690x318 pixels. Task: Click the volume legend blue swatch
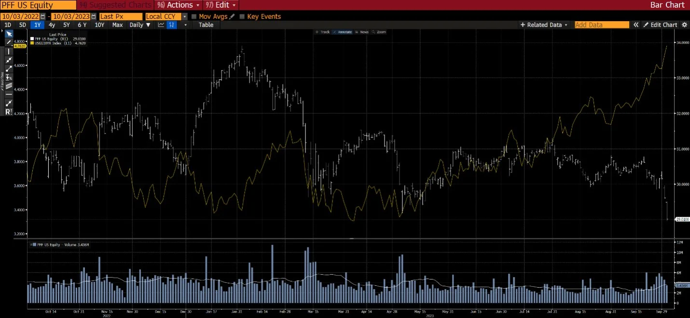(33, 245)
